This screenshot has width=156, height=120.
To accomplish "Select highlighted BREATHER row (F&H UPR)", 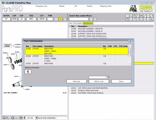I will point(77,51).
